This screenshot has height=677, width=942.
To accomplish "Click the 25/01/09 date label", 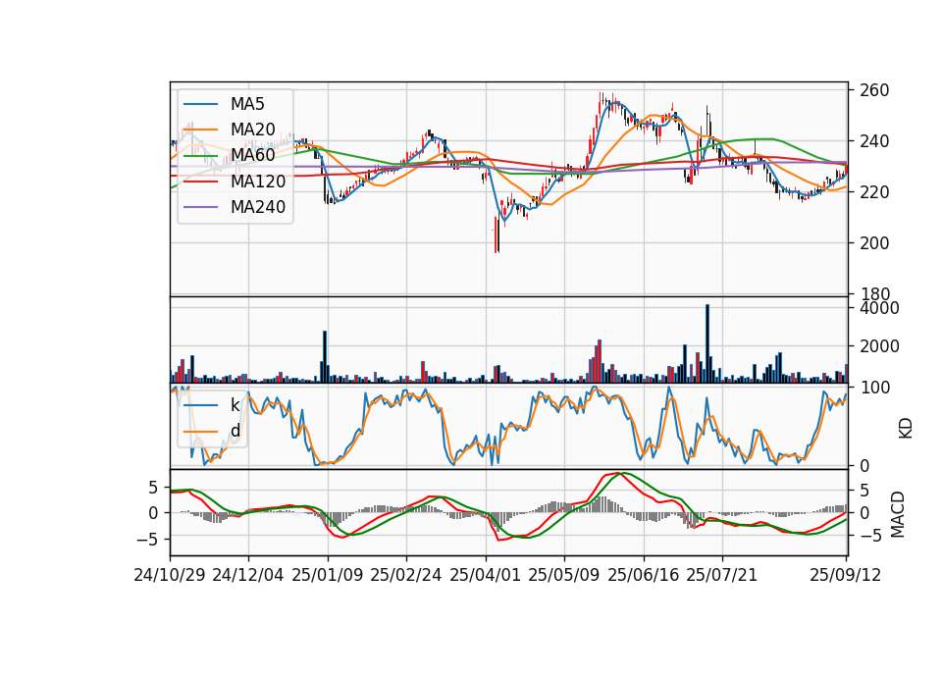I will tap(328, 575).
